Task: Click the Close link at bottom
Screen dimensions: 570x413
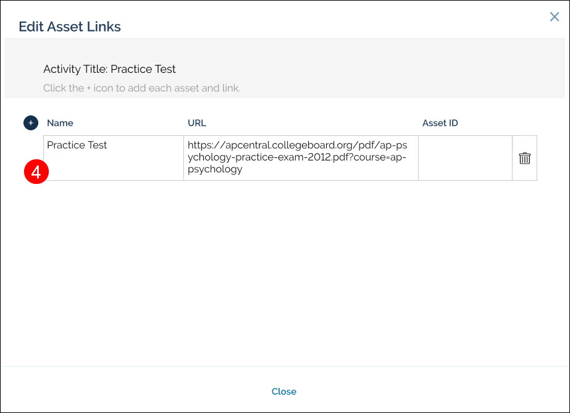Action: (284, 391)
